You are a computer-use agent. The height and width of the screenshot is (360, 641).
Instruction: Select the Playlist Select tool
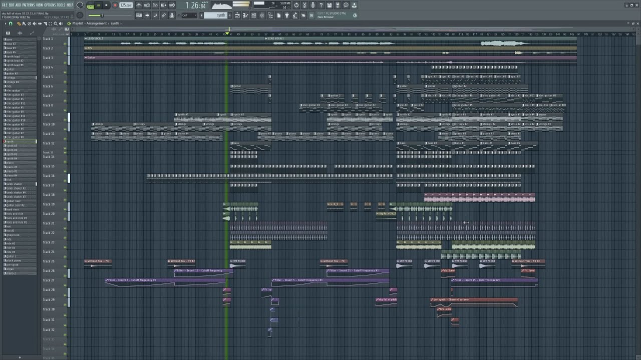tap(50, 23)
